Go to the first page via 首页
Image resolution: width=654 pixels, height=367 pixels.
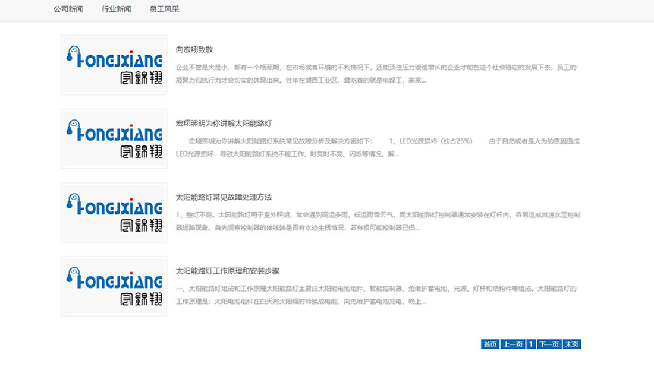click(x=490, y=344)
